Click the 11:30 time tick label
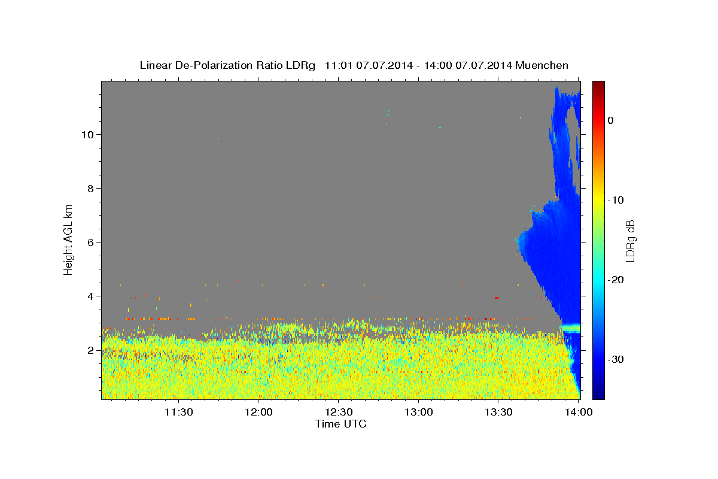Screen dimensions: 718x479 click(178, 412)
